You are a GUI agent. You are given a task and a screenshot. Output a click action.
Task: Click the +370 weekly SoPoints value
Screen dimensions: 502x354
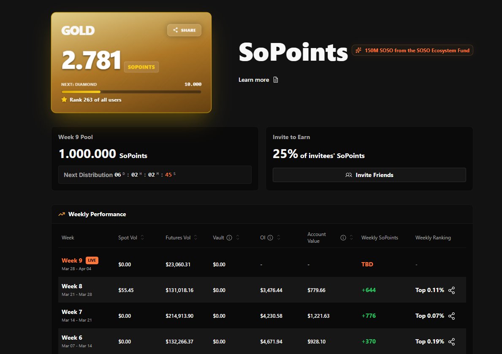(369, 341)
